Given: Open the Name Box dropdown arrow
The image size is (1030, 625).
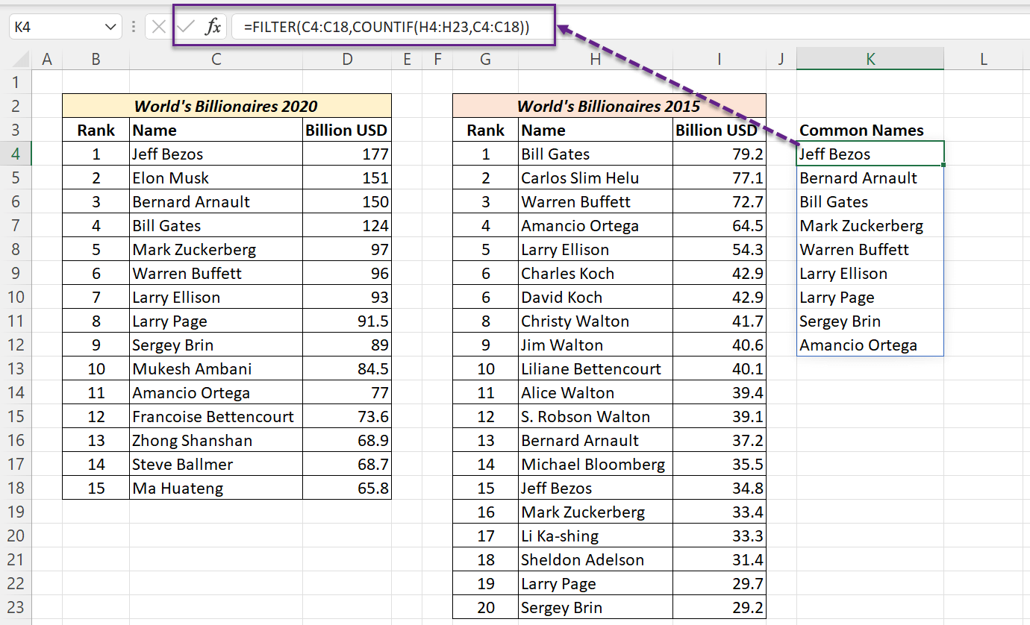Looking at the screenshot, I should [x=111, y=28].
